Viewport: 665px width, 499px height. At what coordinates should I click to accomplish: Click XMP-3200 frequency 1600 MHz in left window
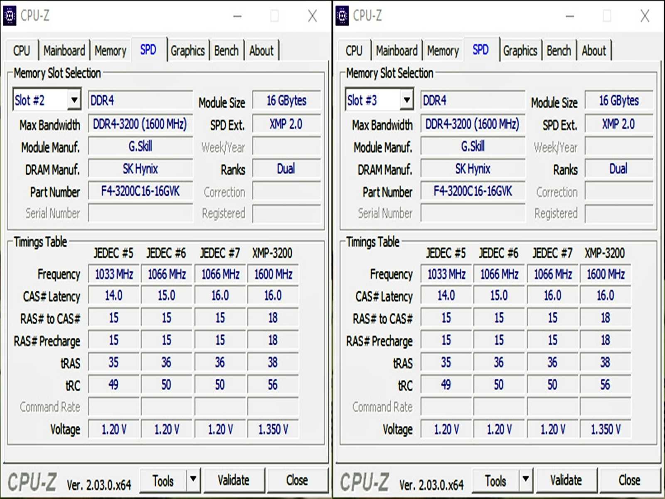273,274
